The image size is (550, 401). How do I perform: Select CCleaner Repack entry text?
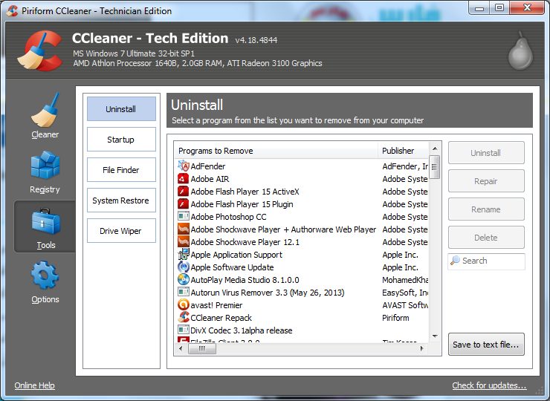(221, 318)
